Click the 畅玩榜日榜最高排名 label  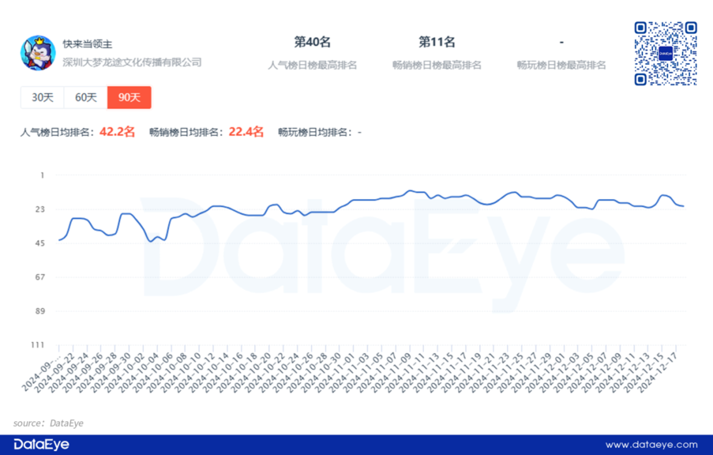(561, 65)
